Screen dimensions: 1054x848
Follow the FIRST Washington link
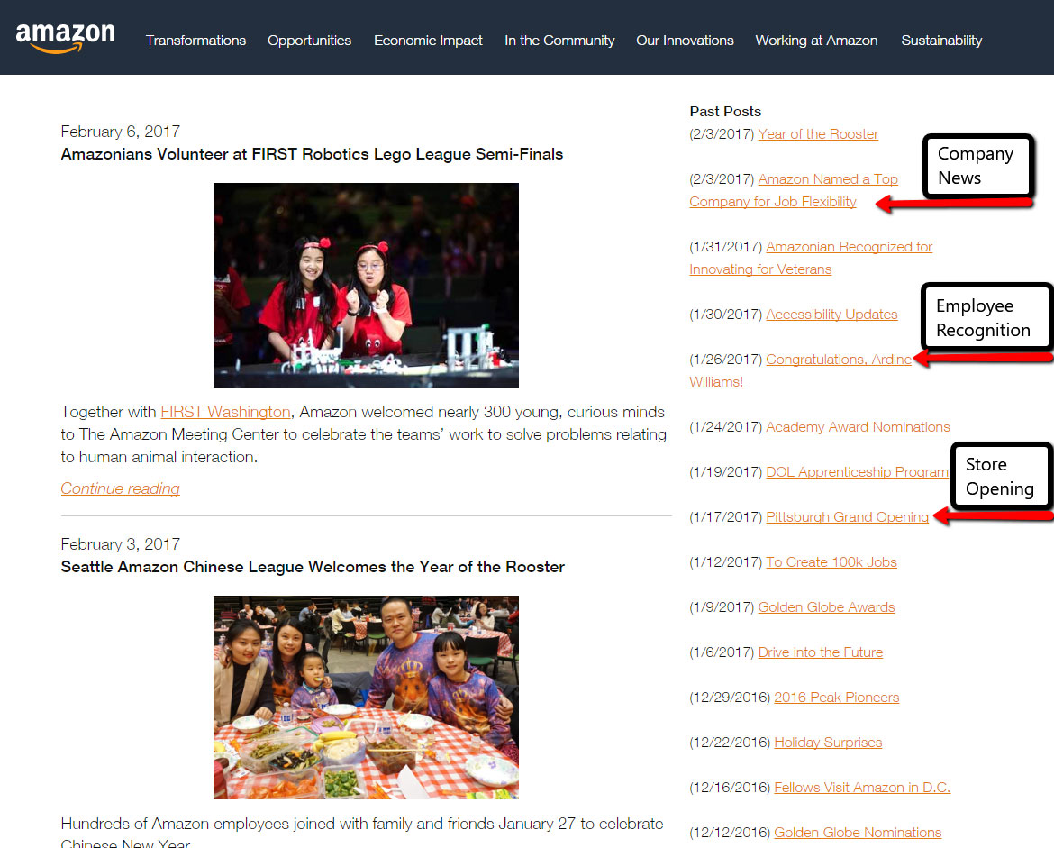pyautogui.click(x=225, y=412)
